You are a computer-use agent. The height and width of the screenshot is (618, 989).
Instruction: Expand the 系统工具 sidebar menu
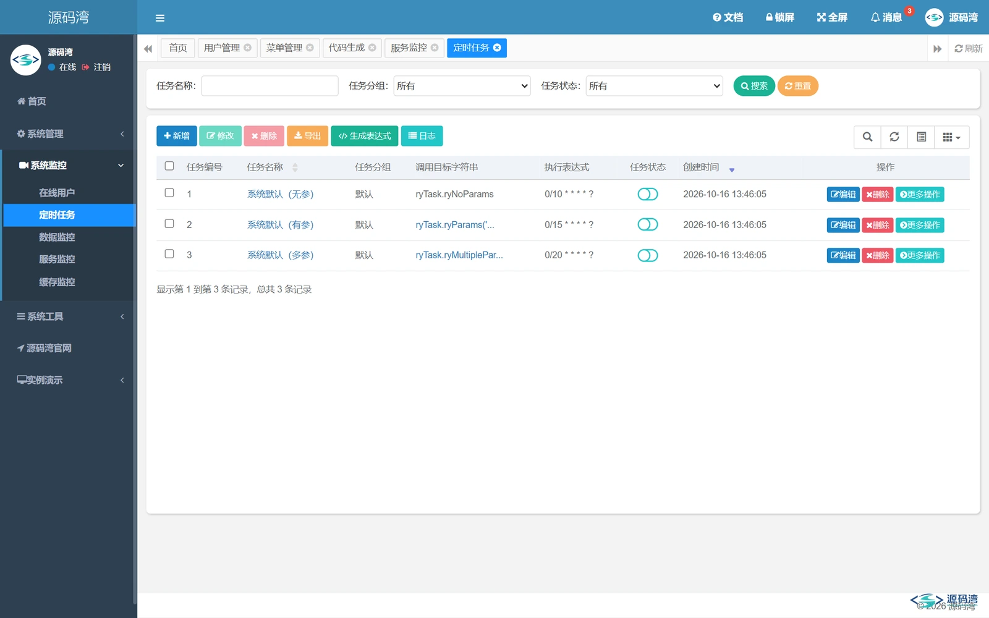pos(69,316)
